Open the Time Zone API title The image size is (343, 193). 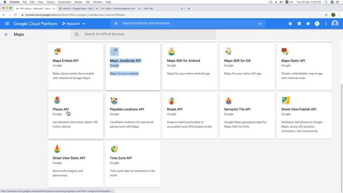pos(121,158)
